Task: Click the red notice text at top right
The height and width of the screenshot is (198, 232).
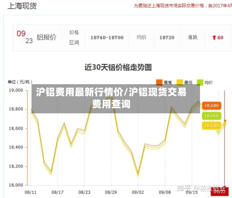Action: (183, 6)
